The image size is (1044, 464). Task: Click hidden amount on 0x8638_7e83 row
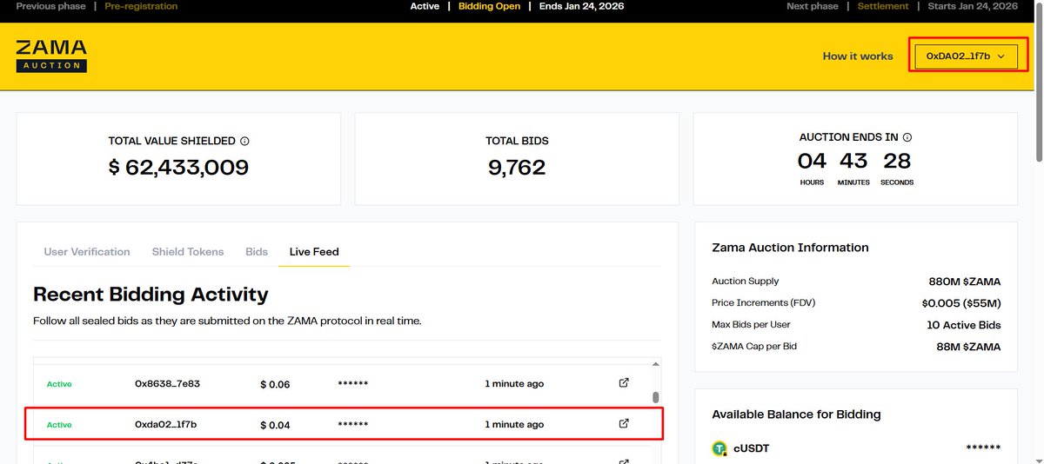pyautogui.click(x=352, y=384)
